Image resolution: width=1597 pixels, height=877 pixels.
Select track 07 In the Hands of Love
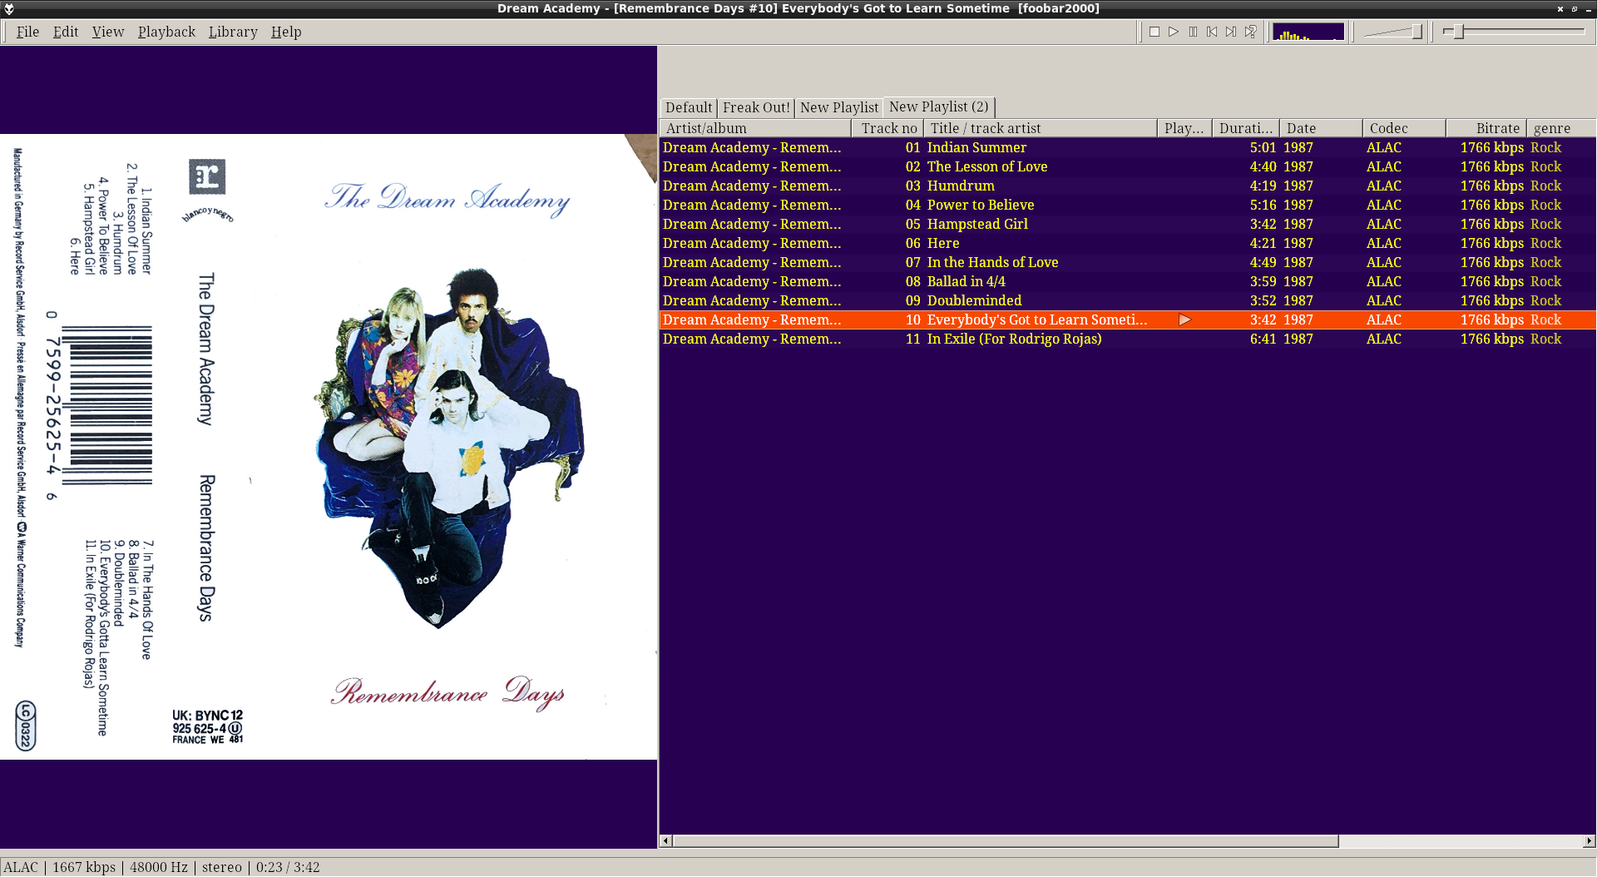tap(1128, 262)
